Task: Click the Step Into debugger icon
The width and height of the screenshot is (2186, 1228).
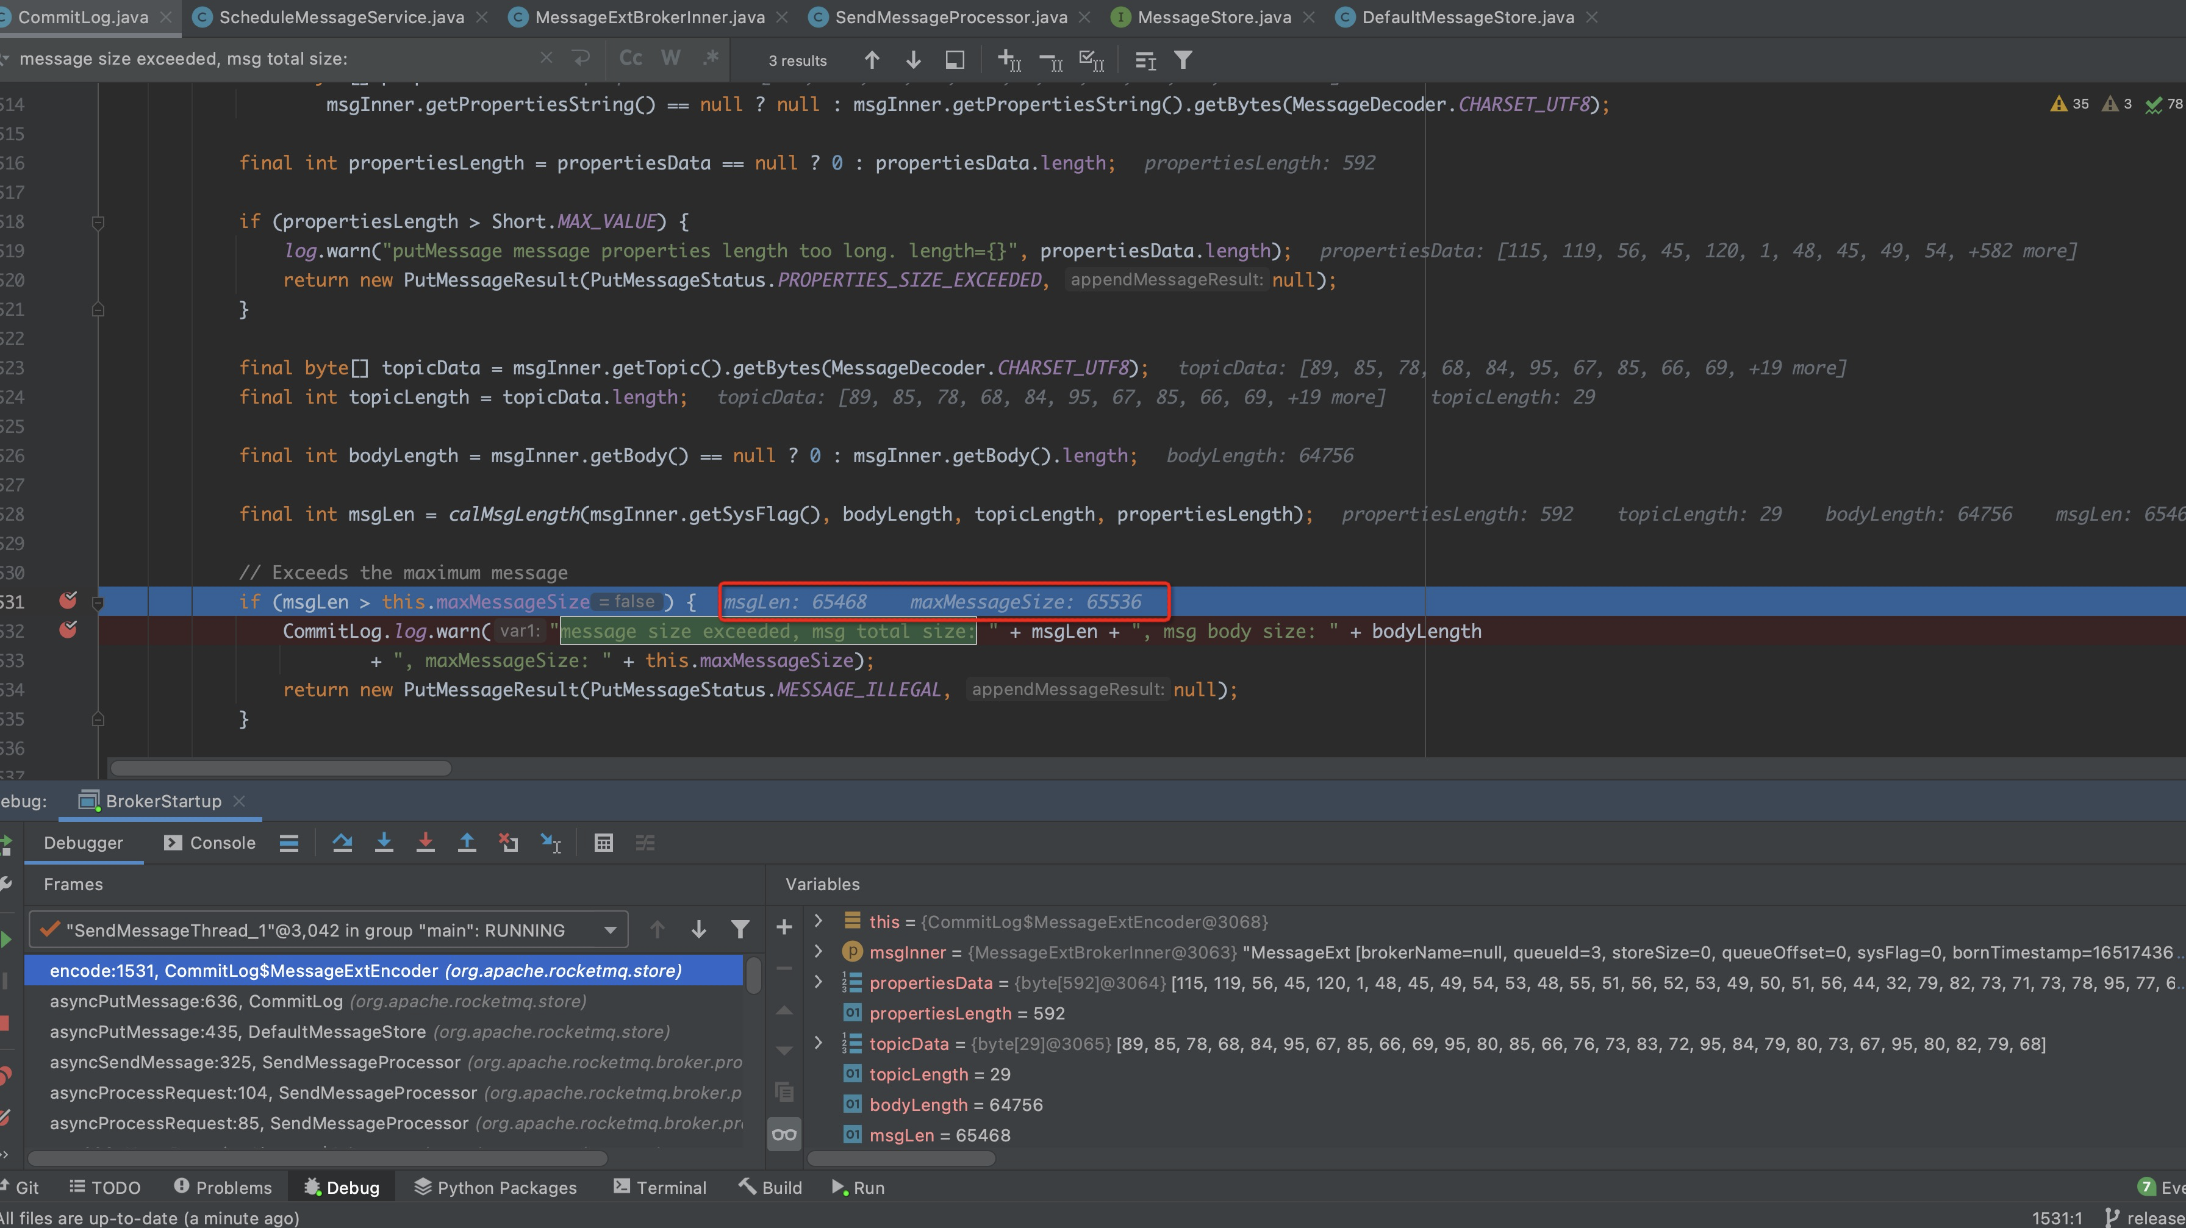Action: [384, 843]
